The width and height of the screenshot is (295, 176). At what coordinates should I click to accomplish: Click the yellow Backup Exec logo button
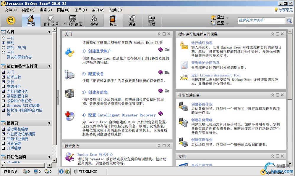point(11,20)
